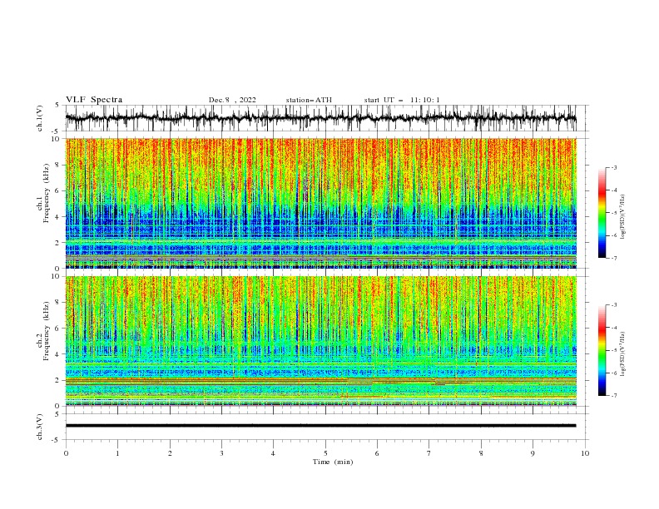Viewport: 659px width, 509px height.
Task: Click the 'station=ATH' label
Action: [309, 100]
